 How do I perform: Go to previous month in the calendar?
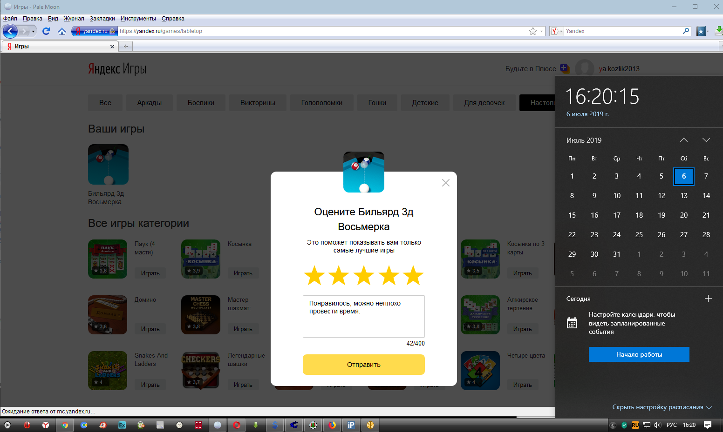684,140
